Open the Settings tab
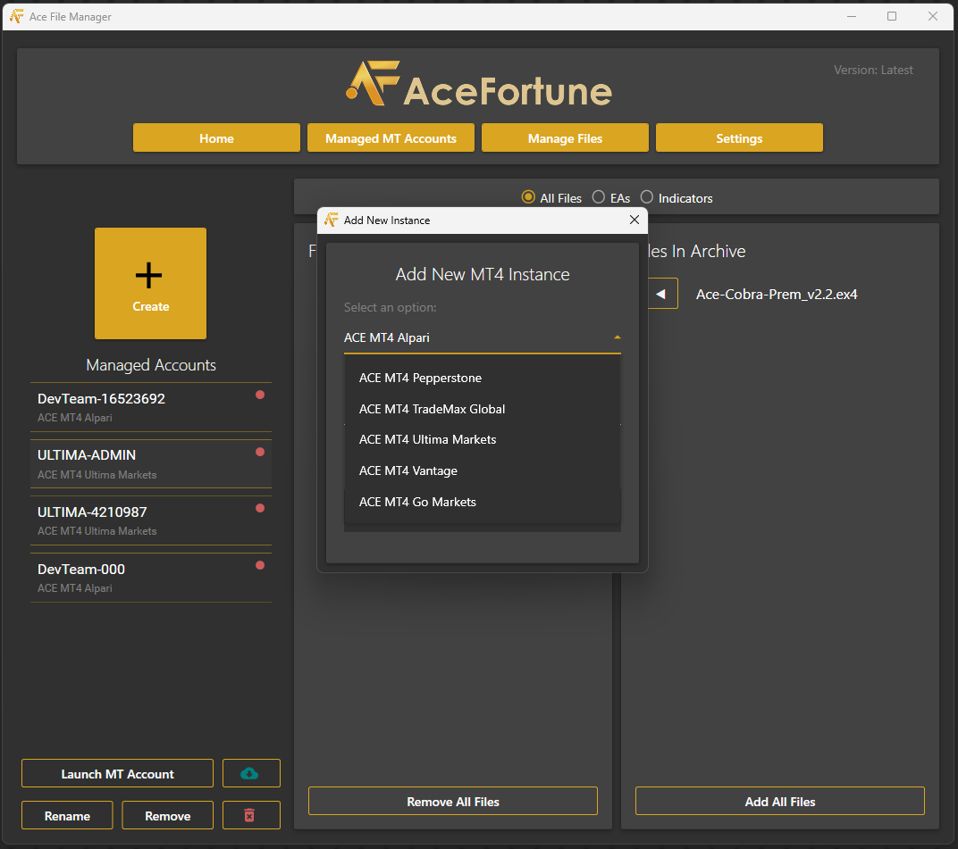 [739, 138]
